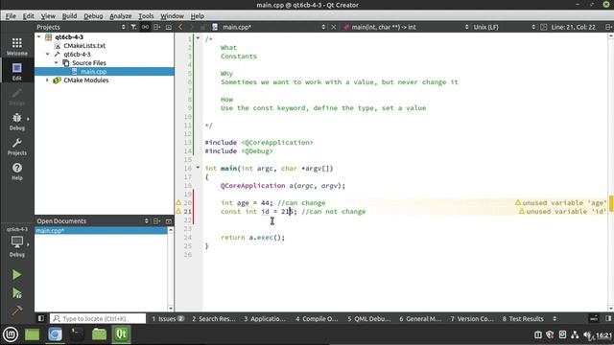Viewport: 614px width, 345px height.
Task: Toggle left sidebar visibility
Action: tap(40, 318)
